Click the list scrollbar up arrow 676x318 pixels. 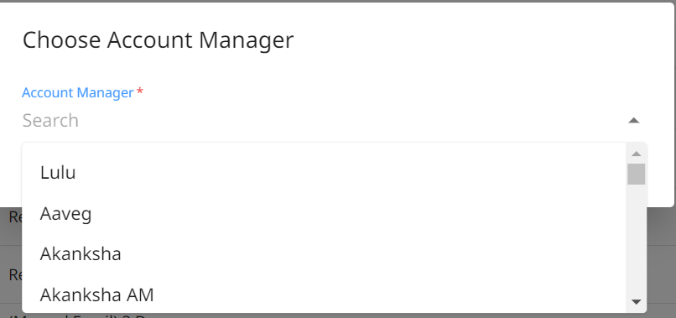637,154
